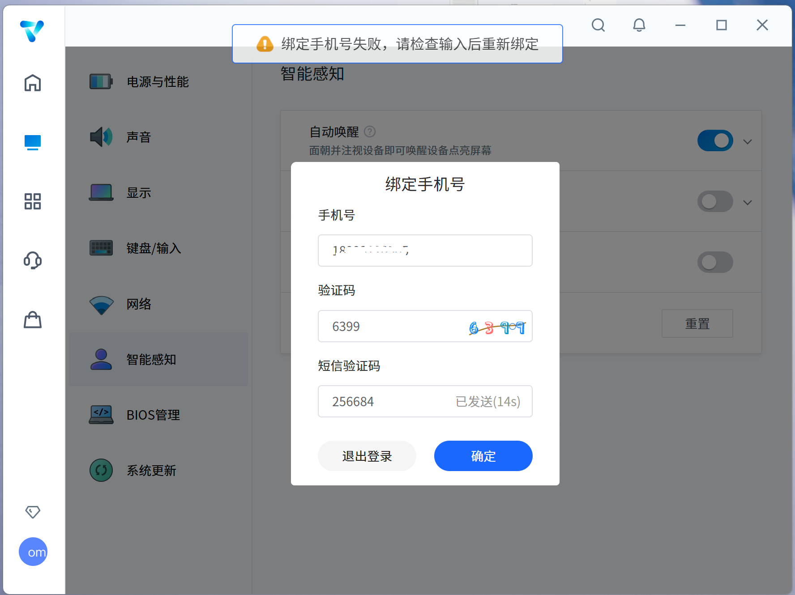Expand the 自动唤醒 chevron
Viewport: 795px width, 595px height.
747,142
